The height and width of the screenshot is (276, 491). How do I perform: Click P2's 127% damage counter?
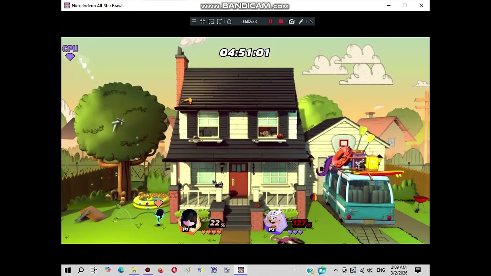(302, 223)
